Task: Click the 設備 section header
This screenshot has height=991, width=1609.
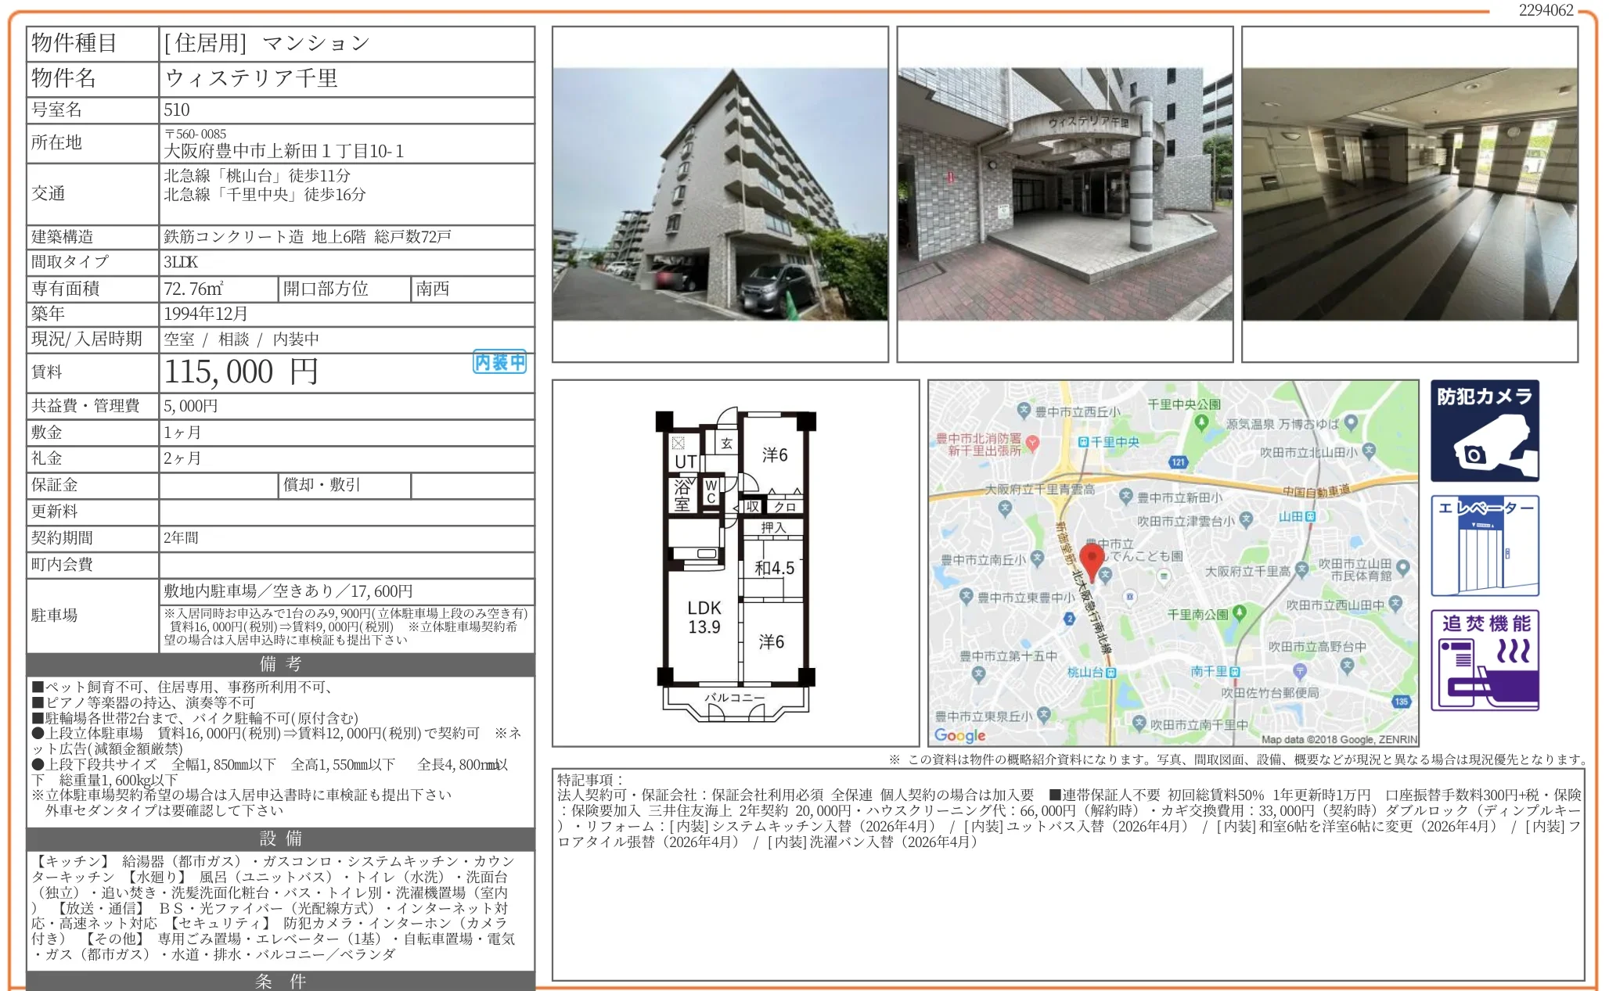Action: [280, 838]
